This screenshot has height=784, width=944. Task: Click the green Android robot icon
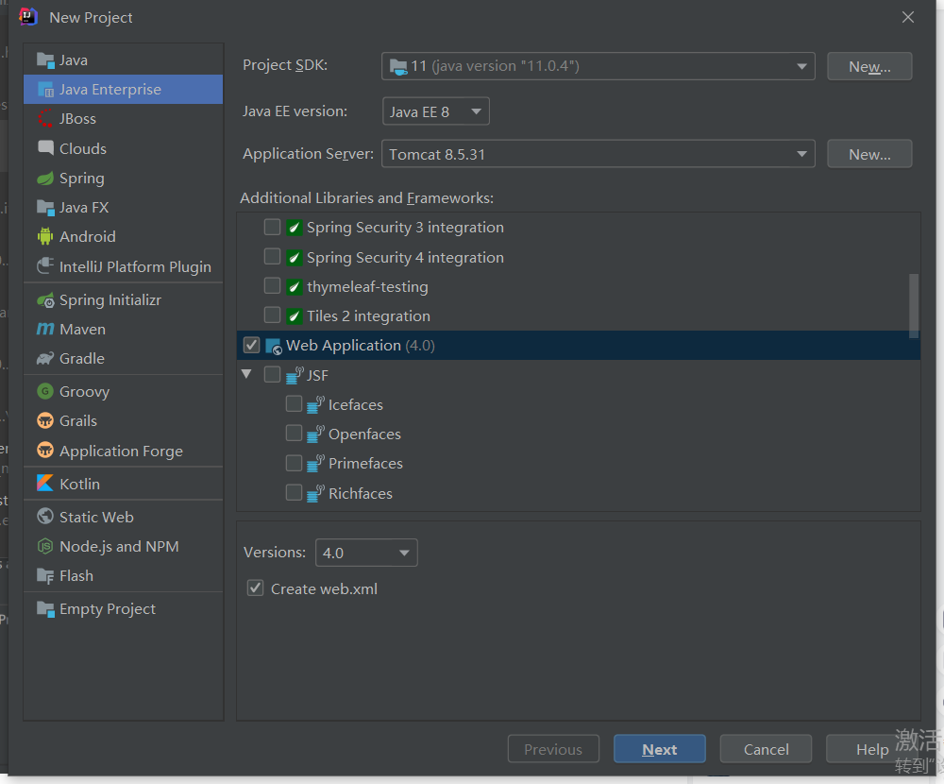click(45, 236)
